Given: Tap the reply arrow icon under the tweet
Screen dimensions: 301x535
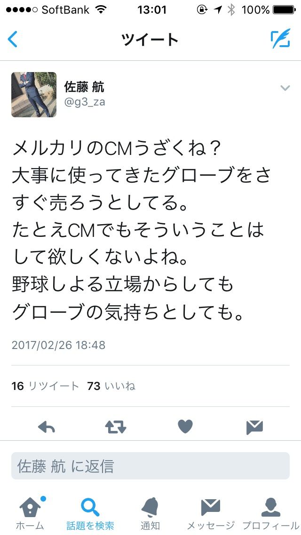Looking at the screenshot, I should pyautogui.click(x=47, y=427).
